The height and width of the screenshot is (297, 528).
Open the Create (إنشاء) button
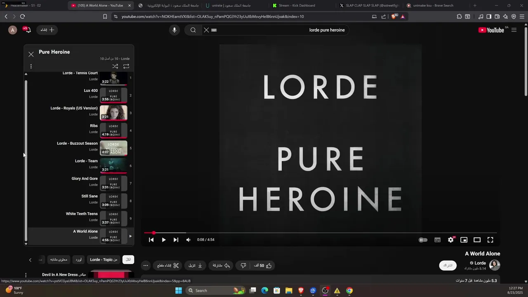[x=47, y=30]
